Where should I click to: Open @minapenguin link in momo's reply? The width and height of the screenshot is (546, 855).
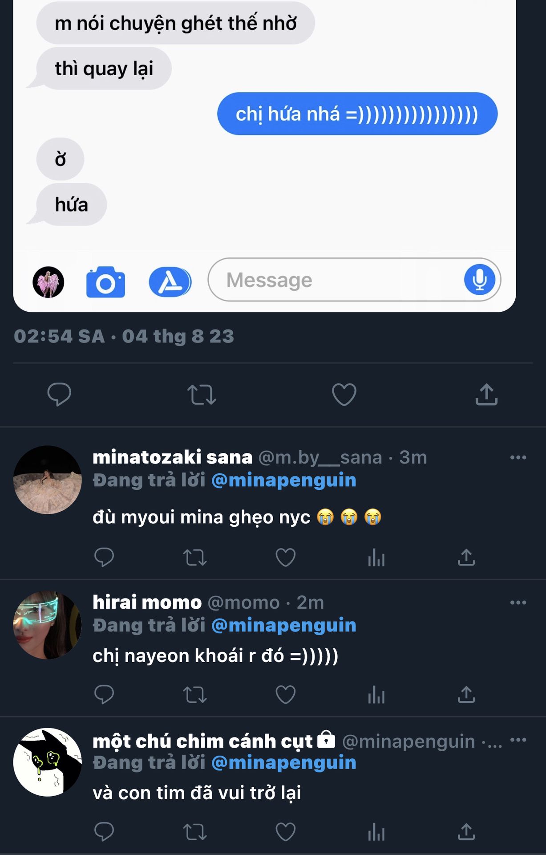284,625
